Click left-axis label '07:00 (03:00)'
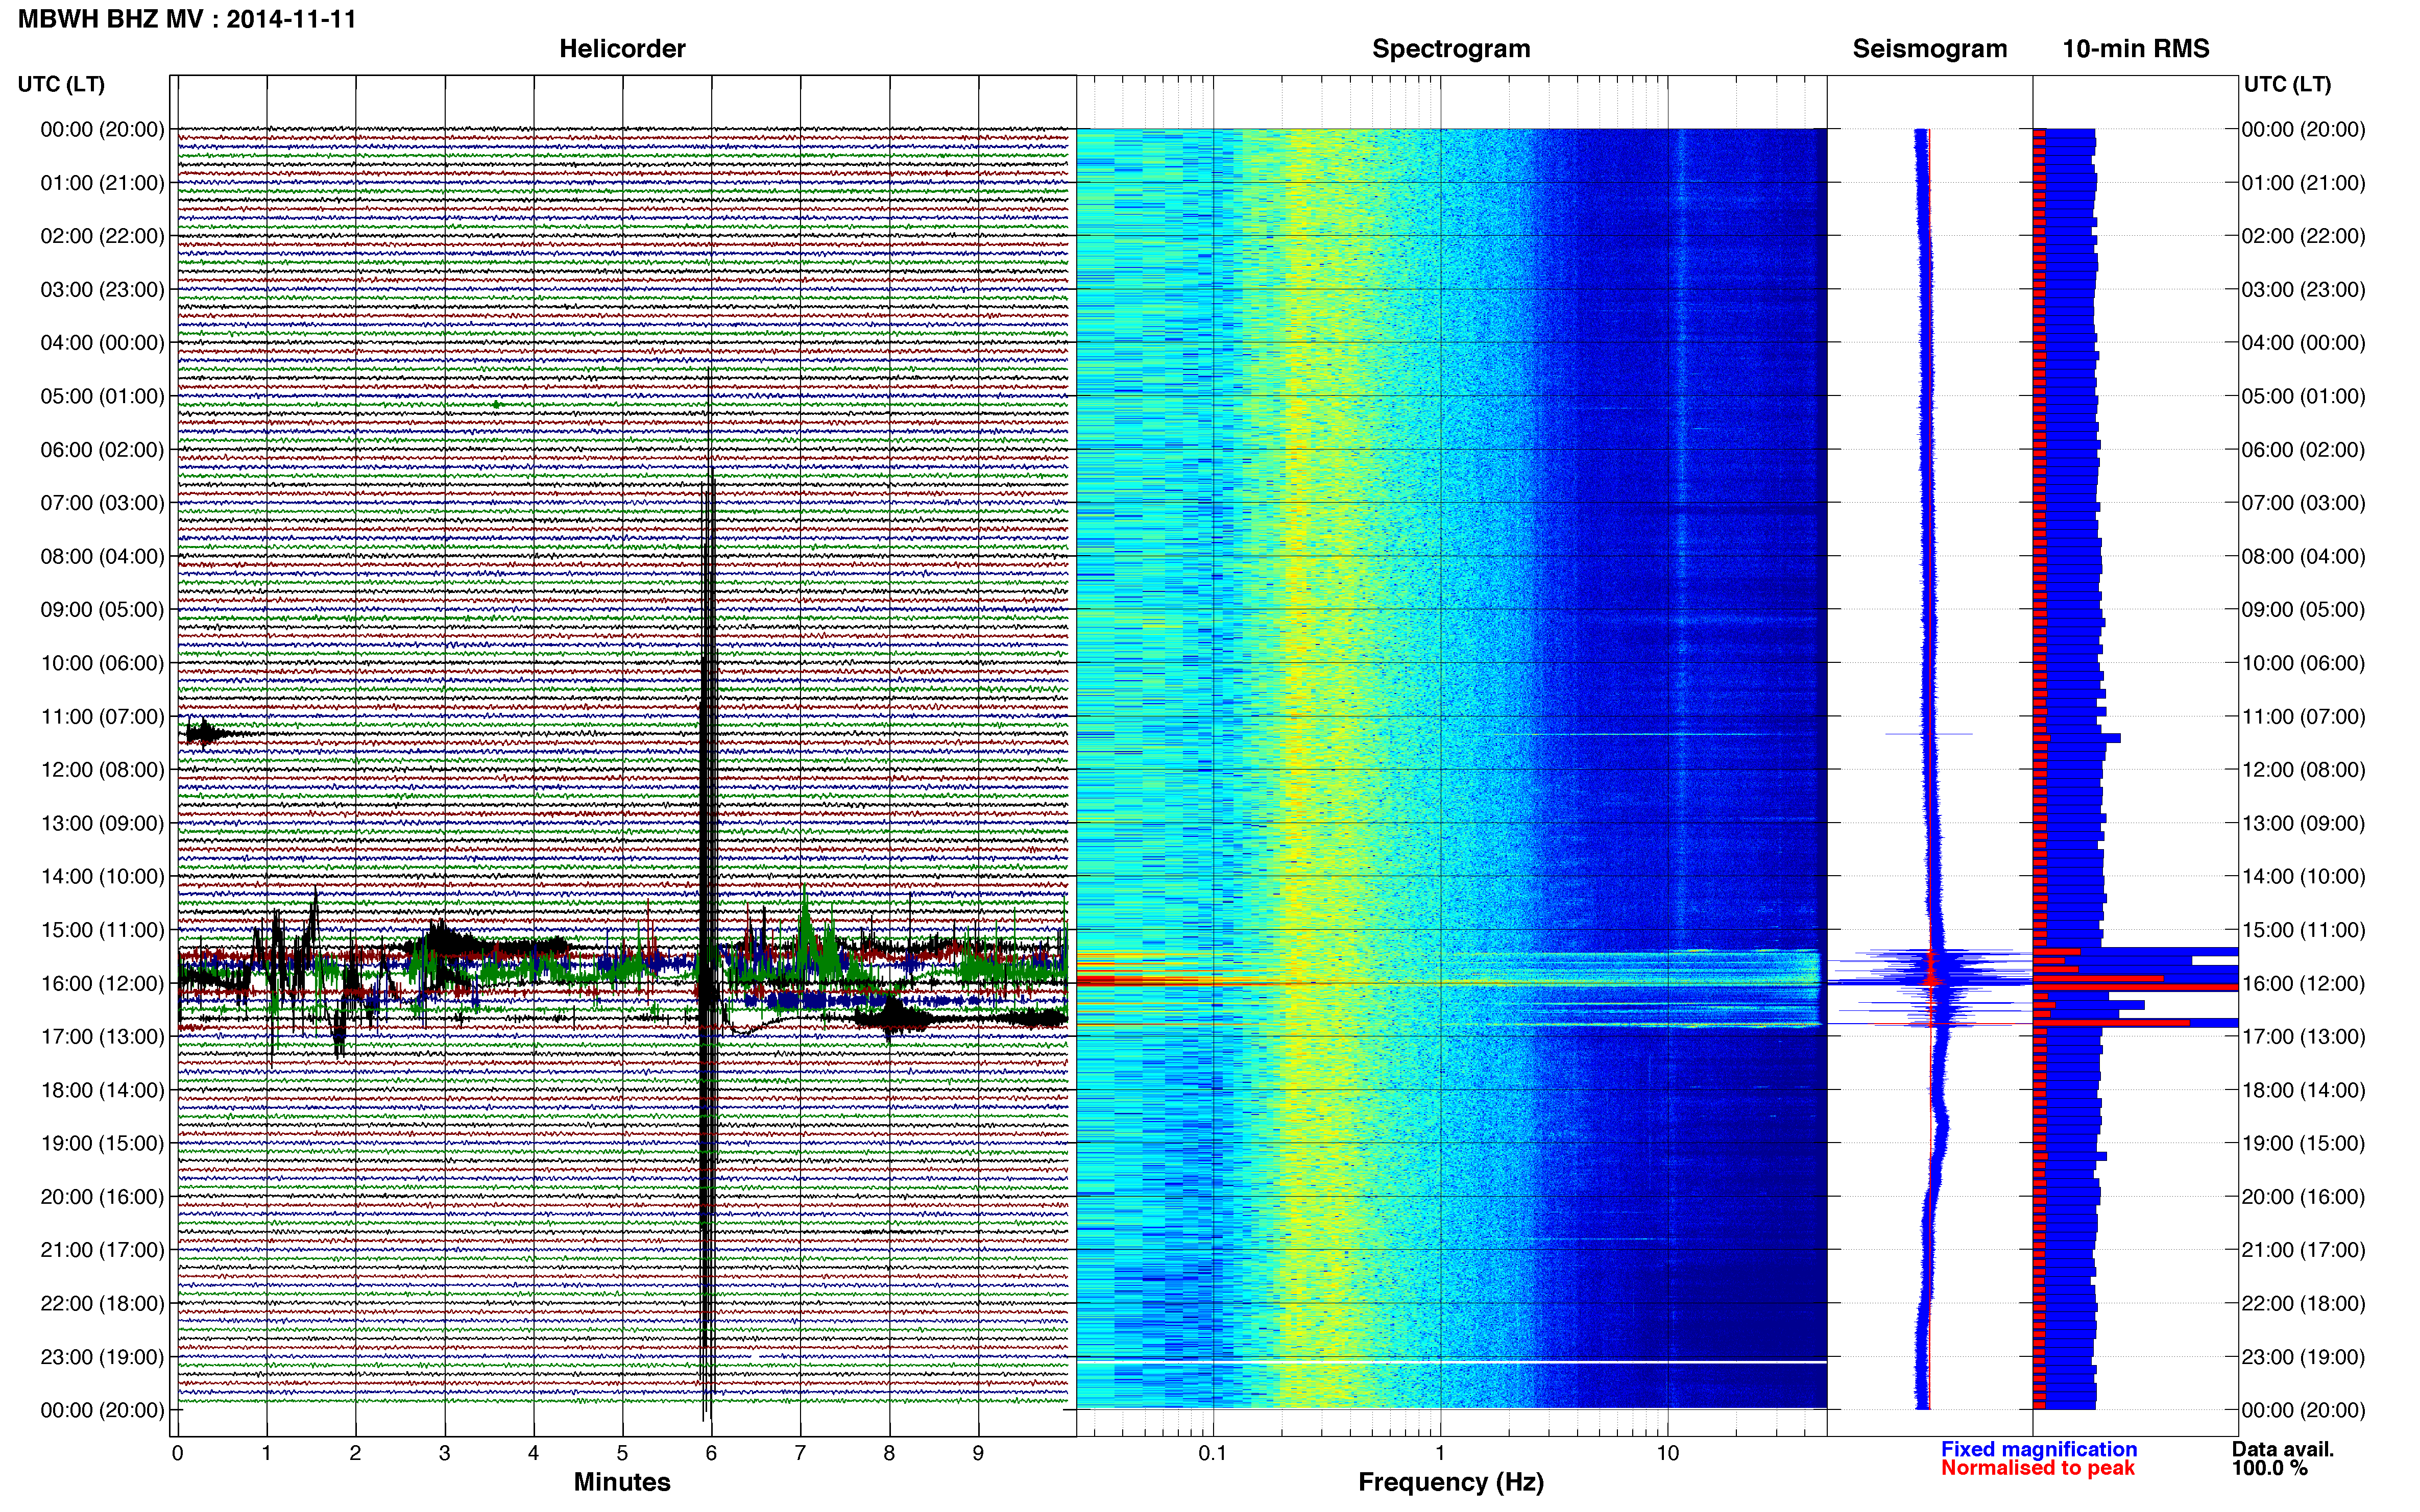 pyautogui.click(x=102, y=503)
